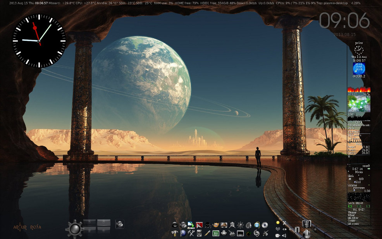Click the CPU label in the side monitor

pos(359,123)
